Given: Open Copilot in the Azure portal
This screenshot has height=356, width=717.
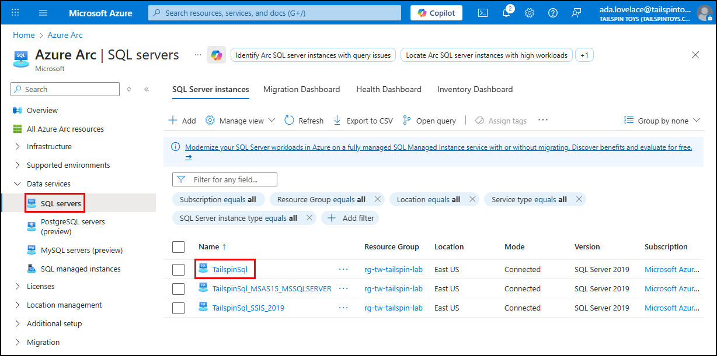Looking at the screenshot, I should [436, 12].
